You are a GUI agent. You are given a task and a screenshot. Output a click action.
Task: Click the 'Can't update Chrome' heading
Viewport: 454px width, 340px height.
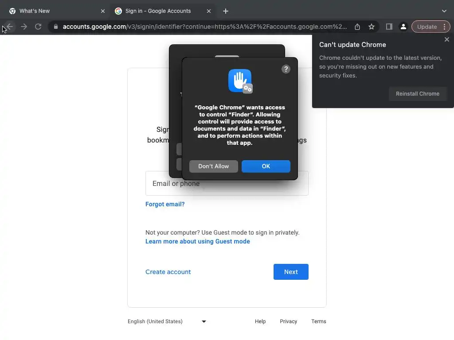(x=352, y=45)
